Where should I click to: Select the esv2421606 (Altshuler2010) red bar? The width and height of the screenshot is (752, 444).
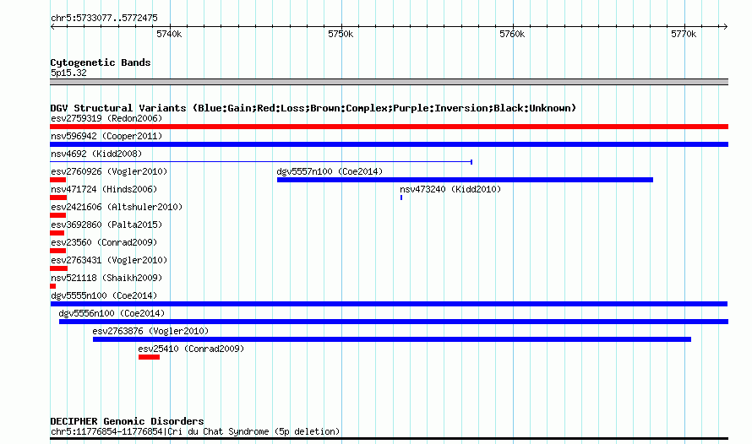click(58, 215)
